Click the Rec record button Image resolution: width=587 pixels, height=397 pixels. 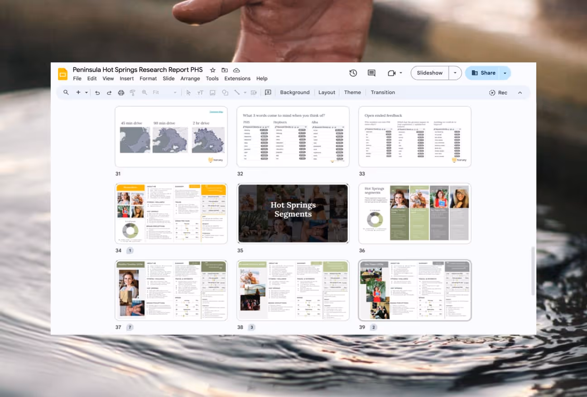[498, 92]
